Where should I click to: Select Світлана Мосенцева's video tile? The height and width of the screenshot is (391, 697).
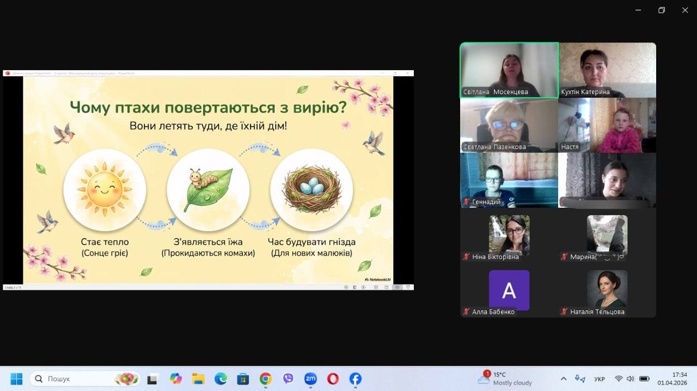(x=509, y=70)
